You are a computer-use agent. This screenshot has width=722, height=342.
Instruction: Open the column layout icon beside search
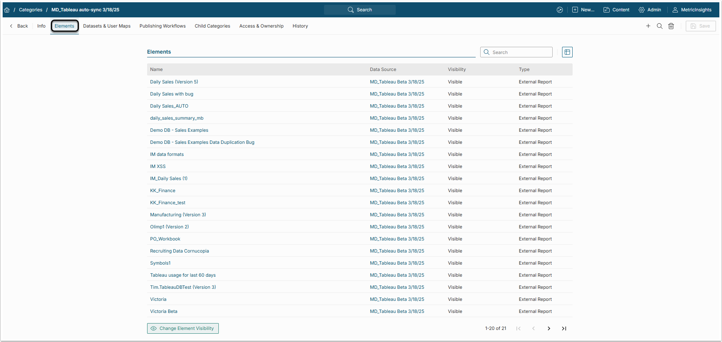(x=567, y=52)
